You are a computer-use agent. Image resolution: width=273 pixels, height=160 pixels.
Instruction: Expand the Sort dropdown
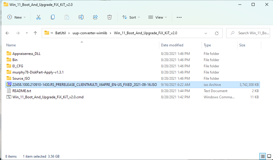(x=131, y=17)
